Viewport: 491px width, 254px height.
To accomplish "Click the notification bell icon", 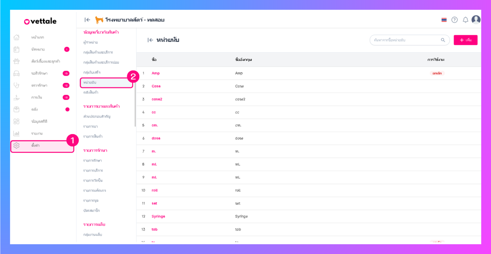I will 465,20.
